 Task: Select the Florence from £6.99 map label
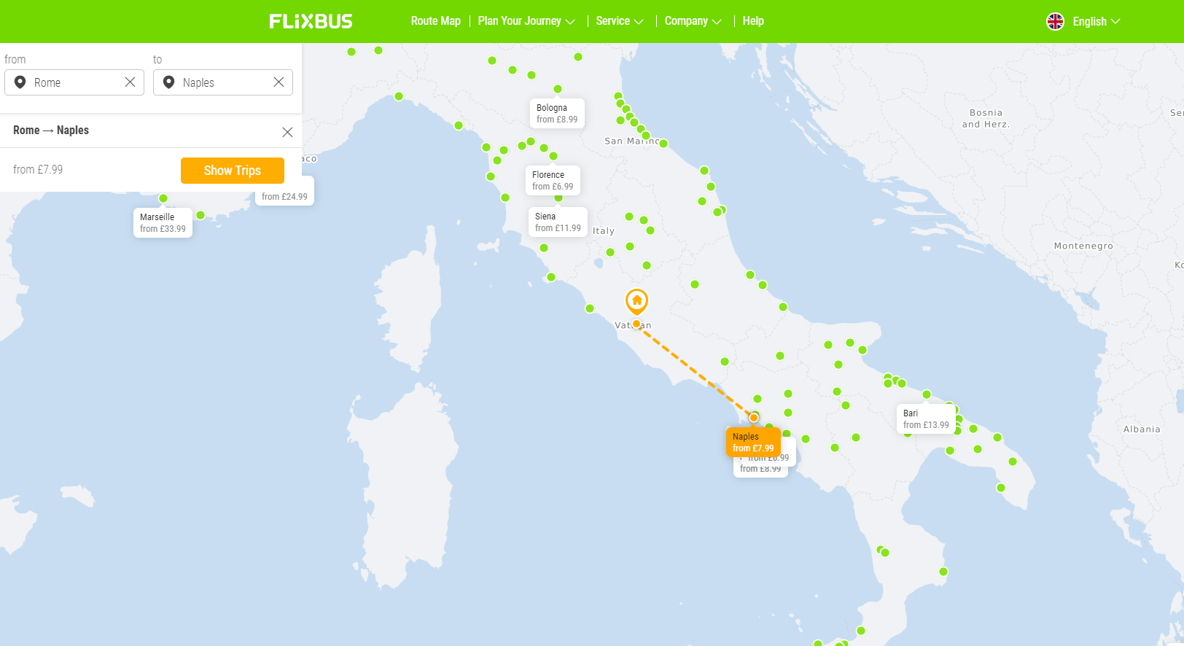[x=553, y=180]
